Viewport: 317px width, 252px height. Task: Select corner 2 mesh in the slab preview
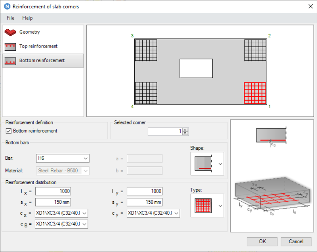click(255, 50)
